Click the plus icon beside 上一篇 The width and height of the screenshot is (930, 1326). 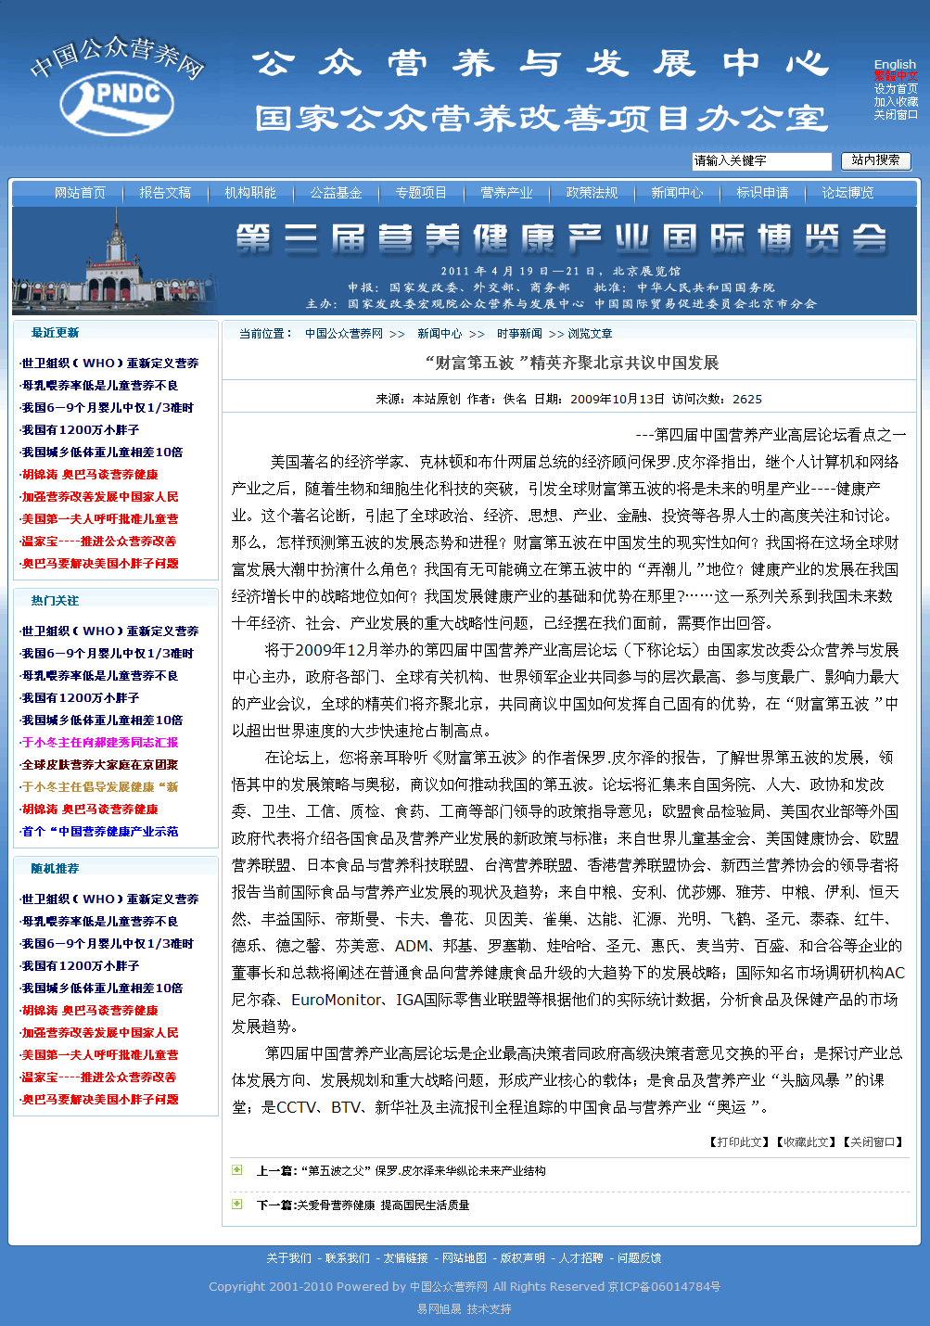pyautogui.click(x=237, y=1170)
